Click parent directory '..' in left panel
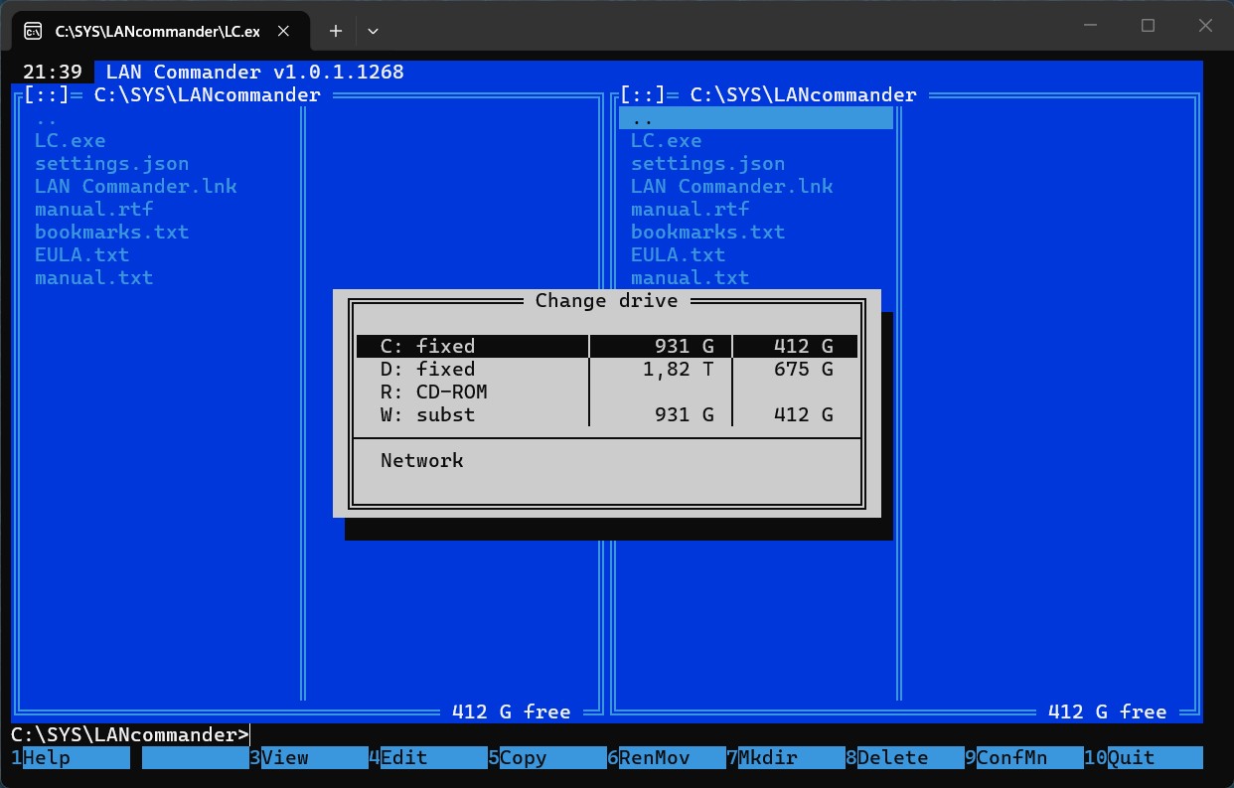 pos(47,118)
